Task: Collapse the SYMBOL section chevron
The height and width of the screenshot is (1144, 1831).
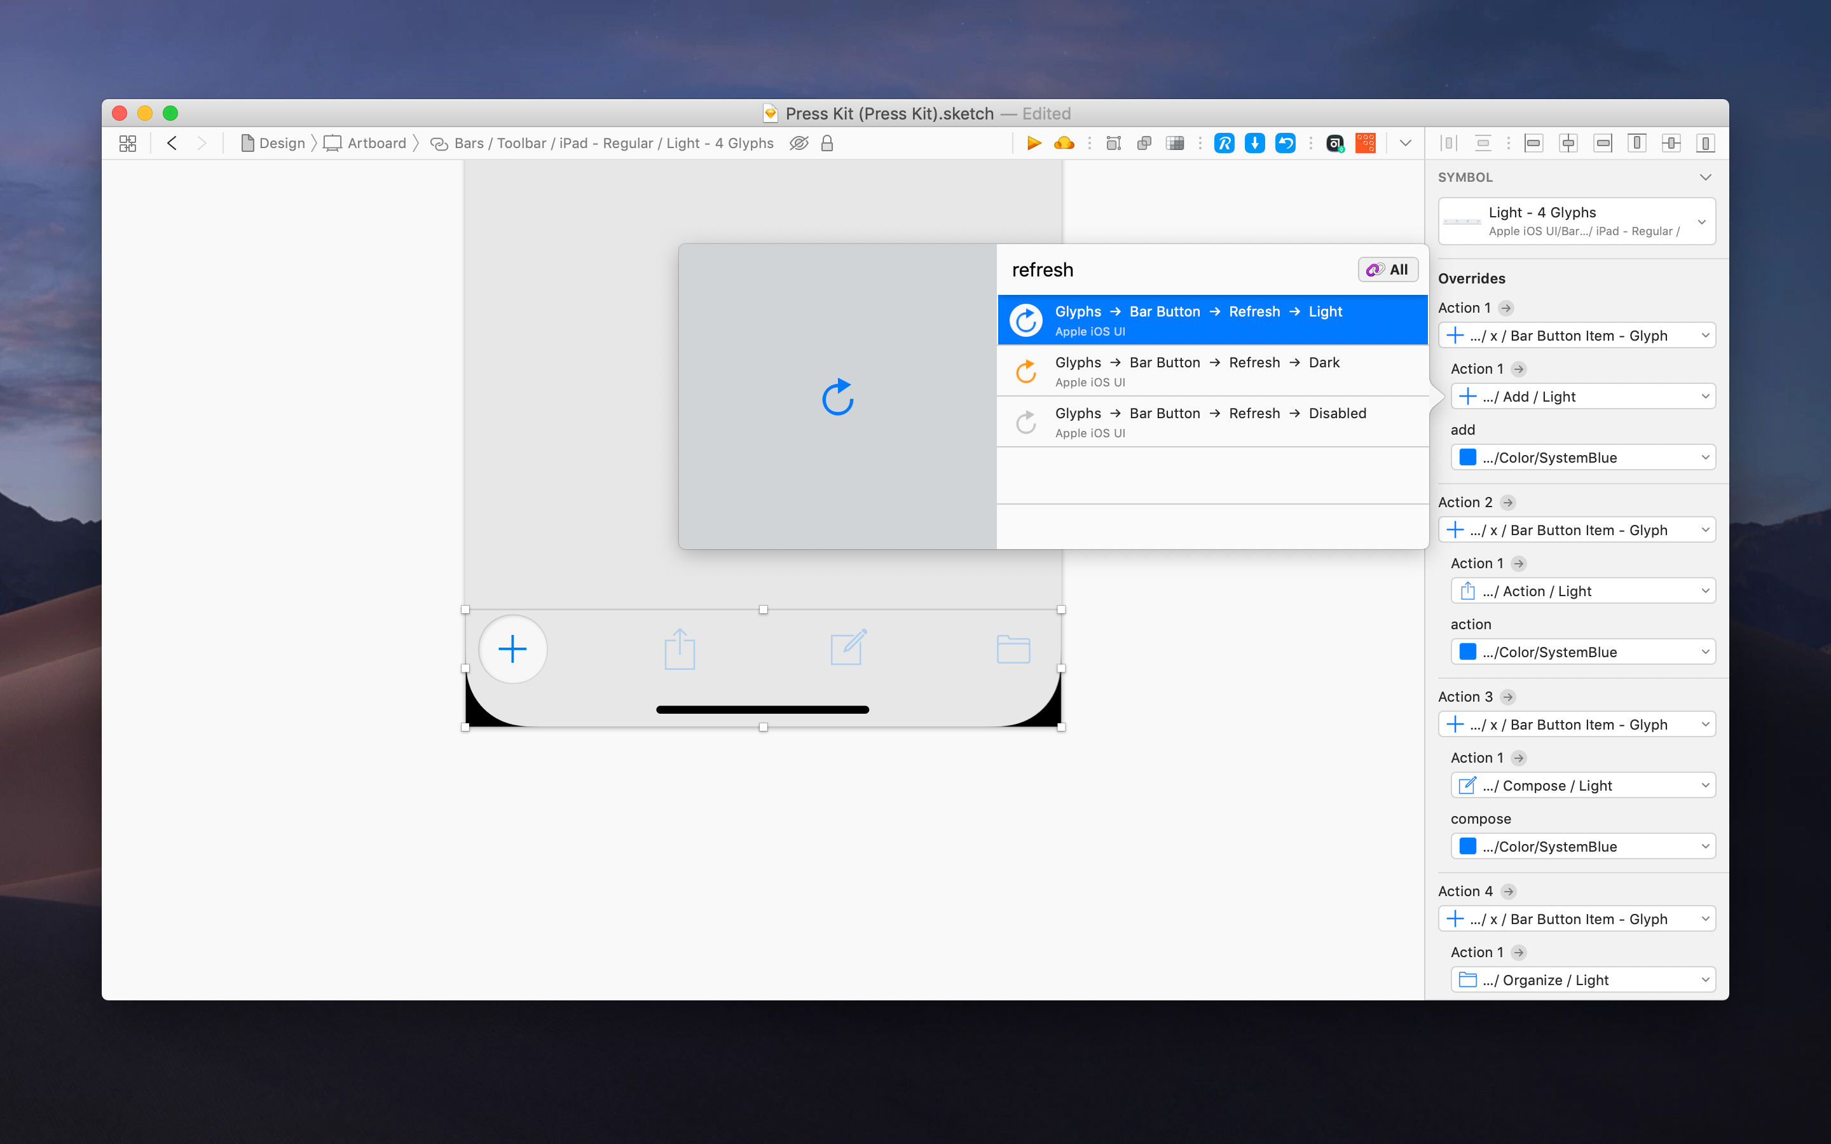Action: tap(1705, 177)
